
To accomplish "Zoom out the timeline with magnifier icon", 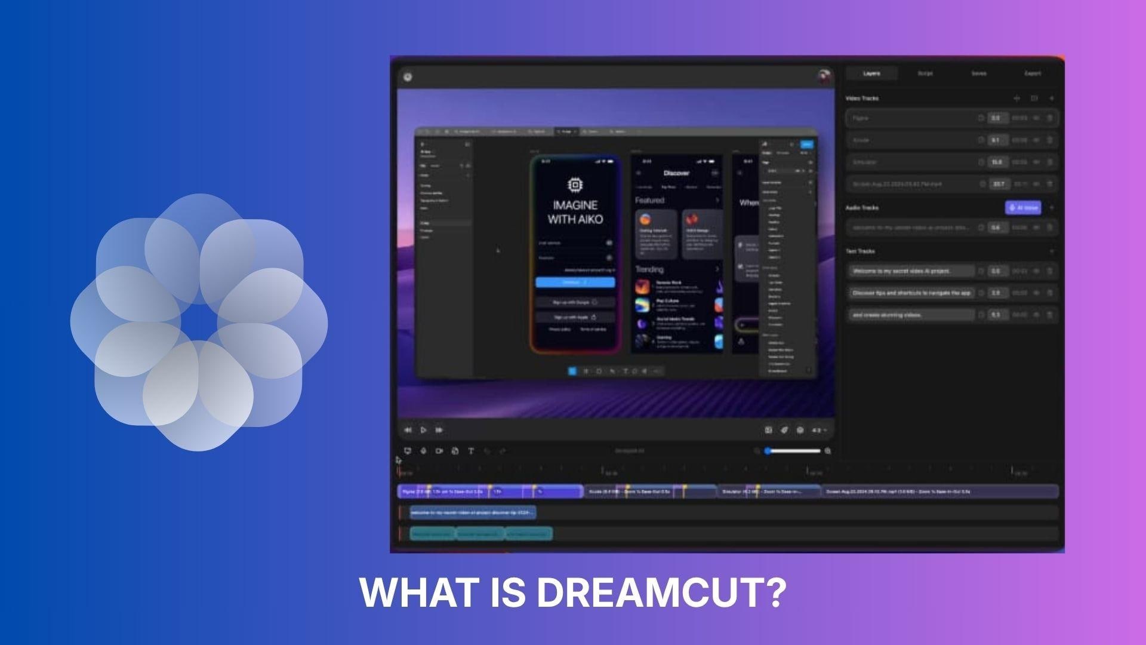I will 757,451.
